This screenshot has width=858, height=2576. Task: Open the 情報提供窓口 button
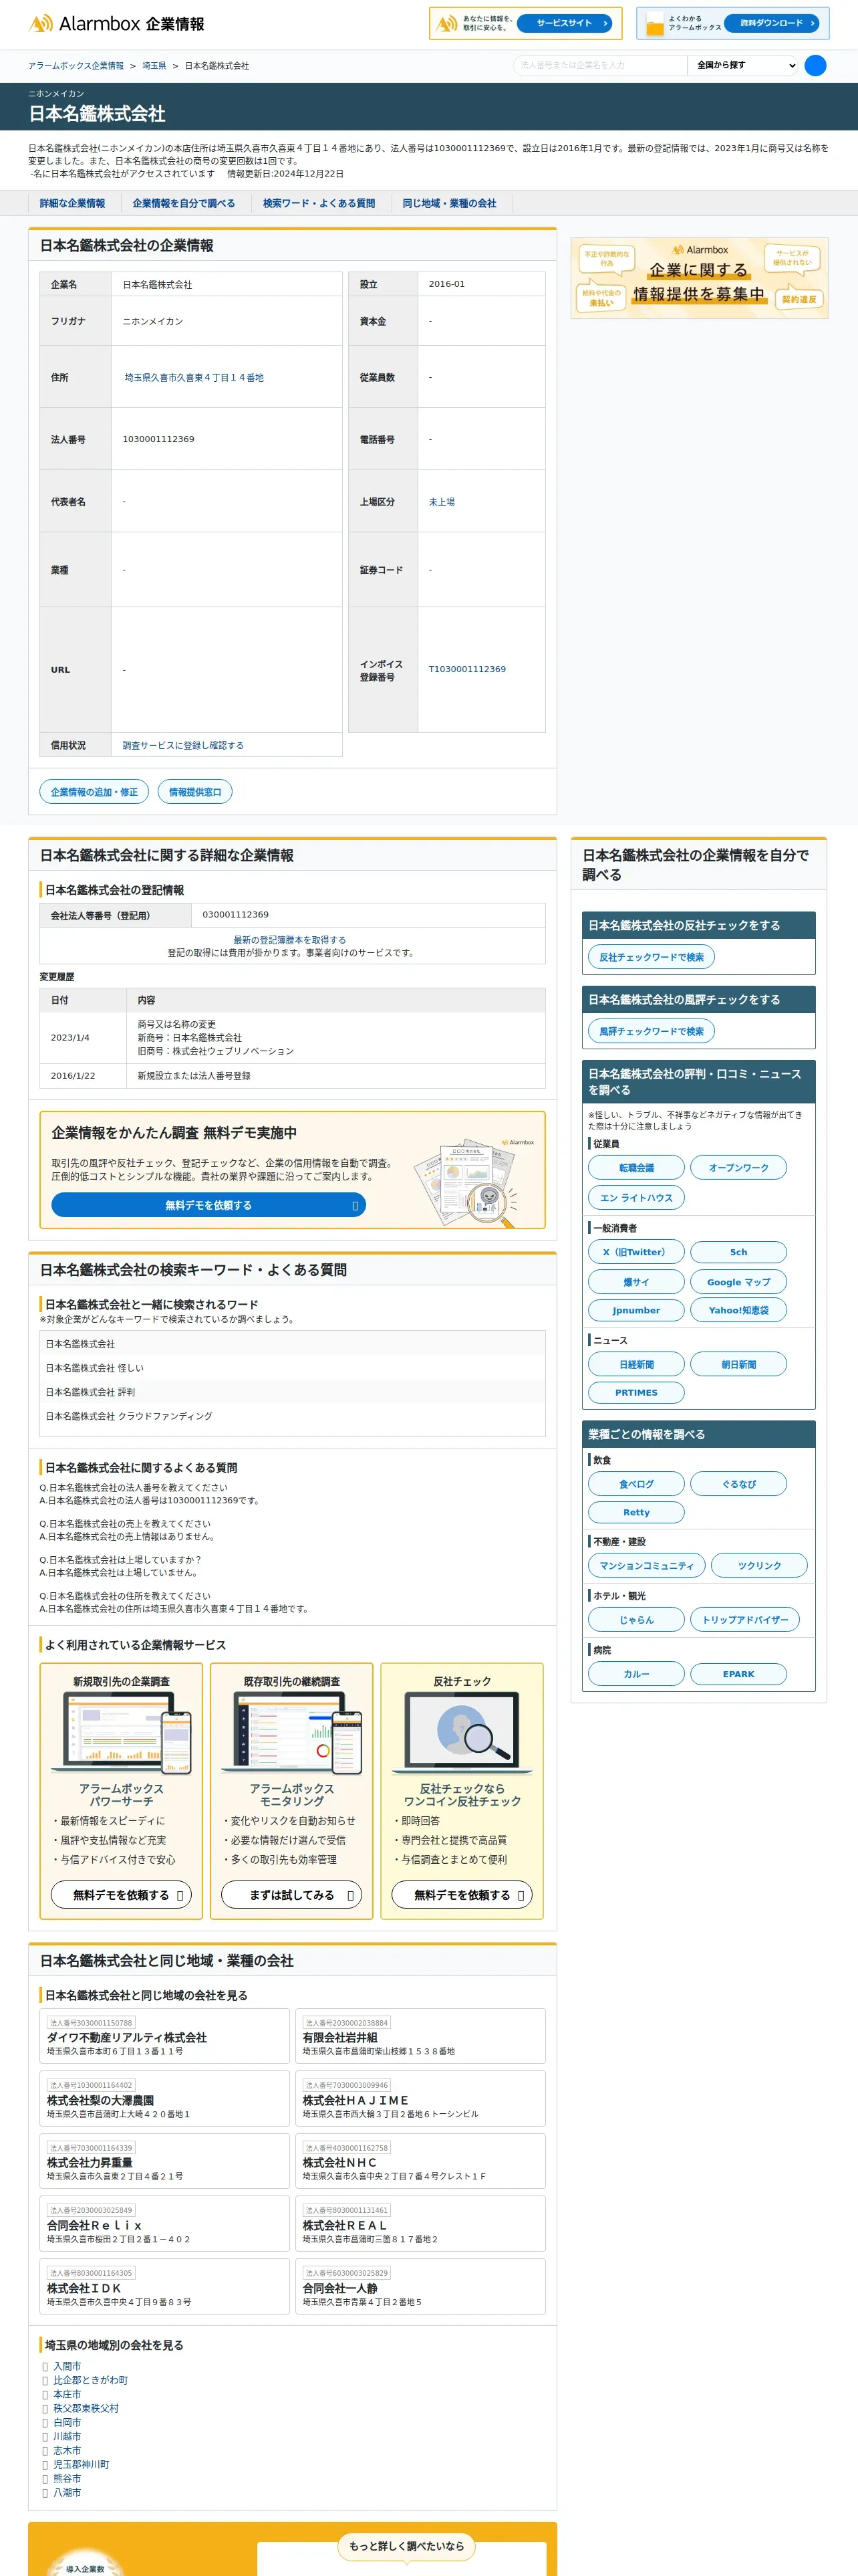tap(194, 792)
